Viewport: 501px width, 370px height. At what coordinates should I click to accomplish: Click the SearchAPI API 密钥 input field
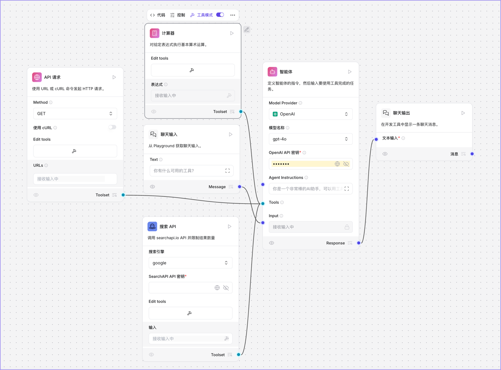coord(181,288)
